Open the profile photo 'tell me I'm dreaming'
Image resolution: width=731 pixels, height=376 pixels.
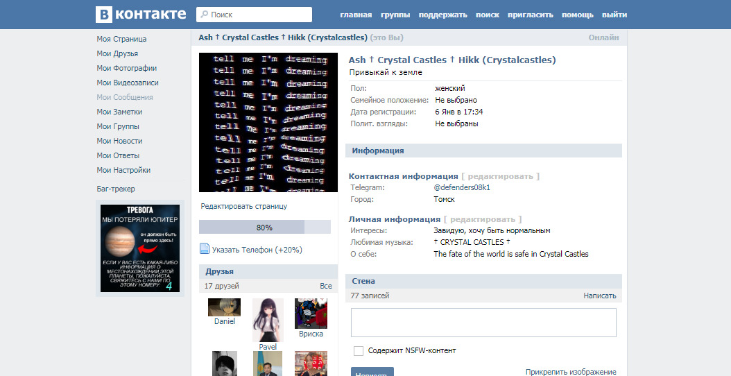click(268, 122)
